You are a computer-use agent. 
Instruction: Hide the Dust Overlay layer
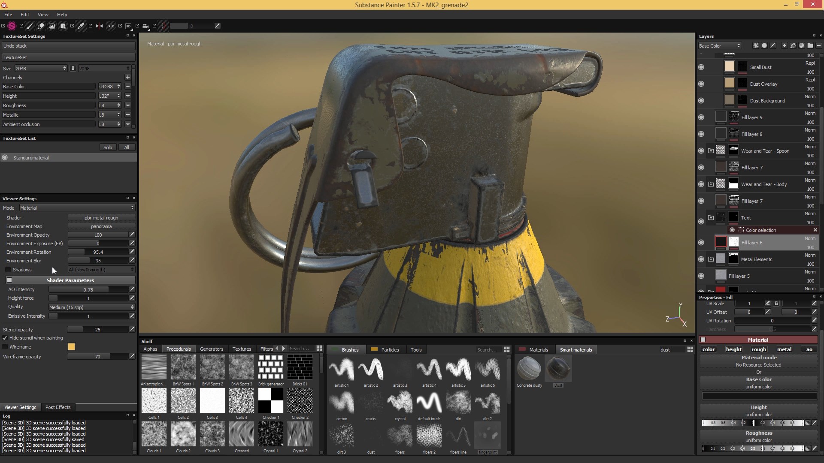pyautogui.click(x=701, y=84)
